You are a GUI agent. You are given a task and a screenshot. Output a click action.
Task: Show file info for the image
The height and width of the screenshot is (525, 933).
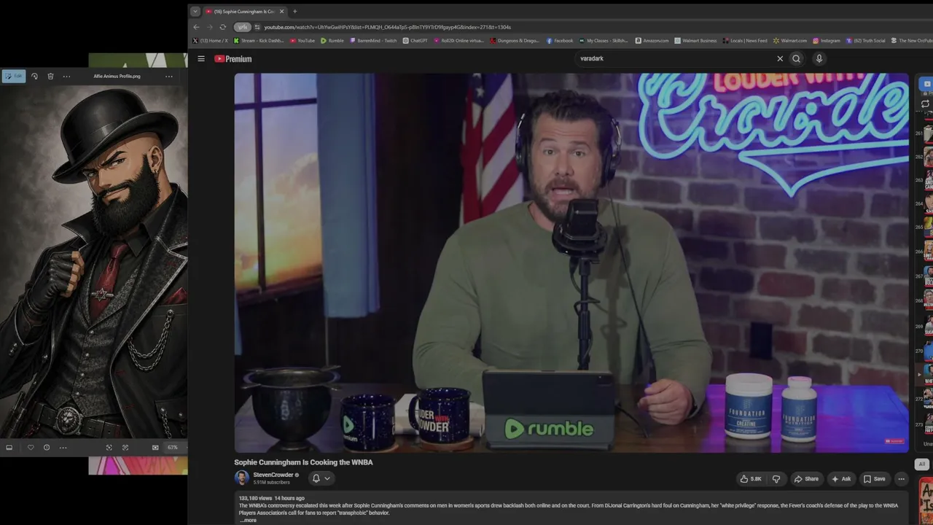47,448
